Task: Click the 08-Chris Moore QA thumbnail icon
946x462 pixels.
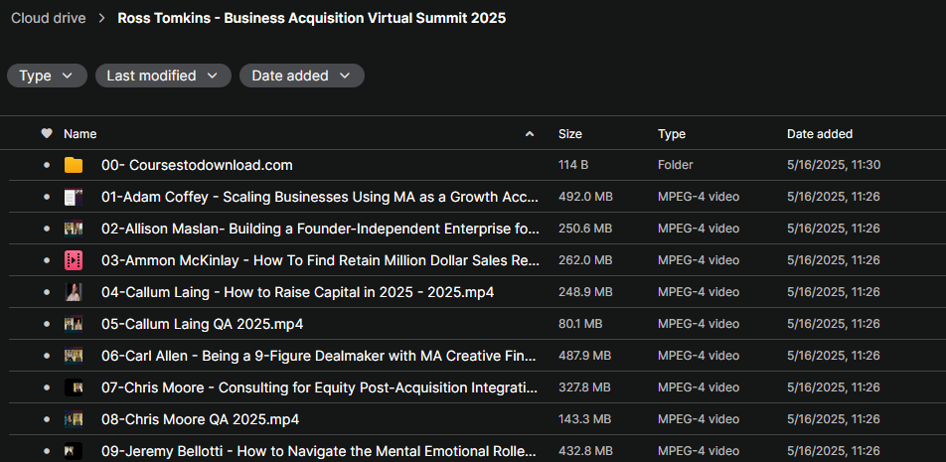Action: pos(74,419)
